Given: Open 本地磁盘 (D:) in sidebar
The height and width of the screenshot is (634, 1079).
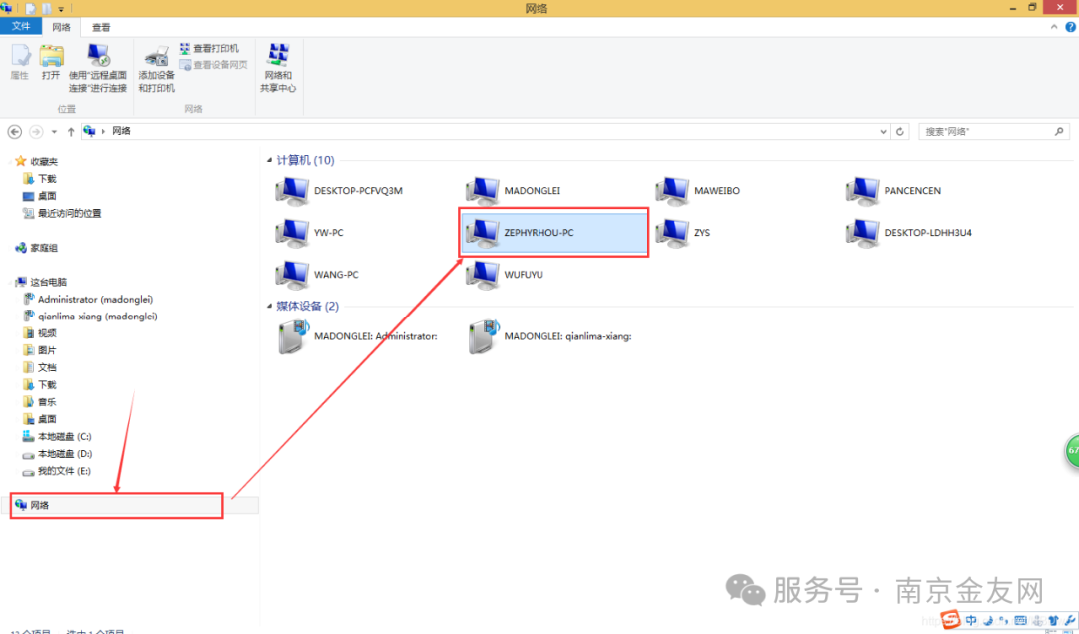Looking at the screenshot, I should point(57,454).
